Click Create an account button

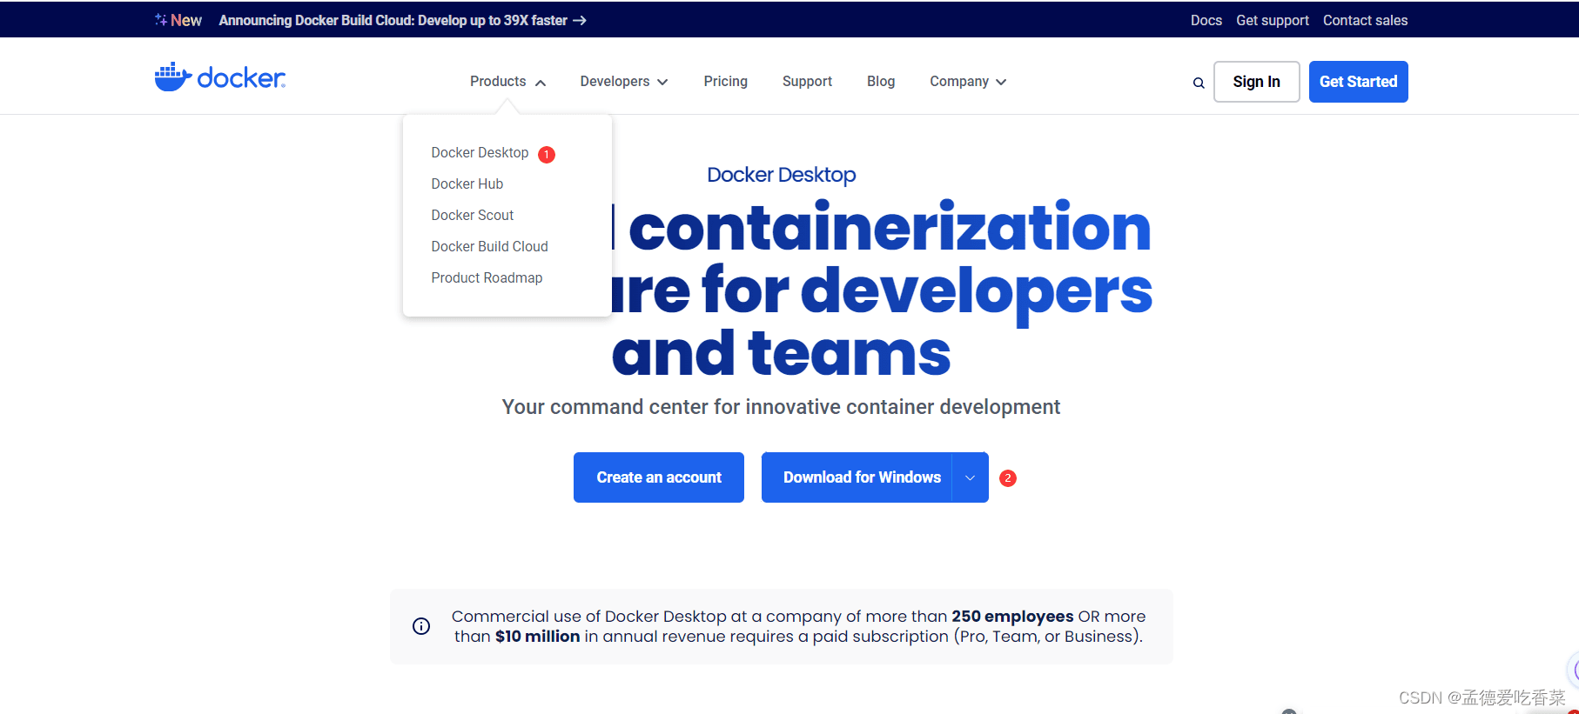pyautogui.click(x=659, y=477)
